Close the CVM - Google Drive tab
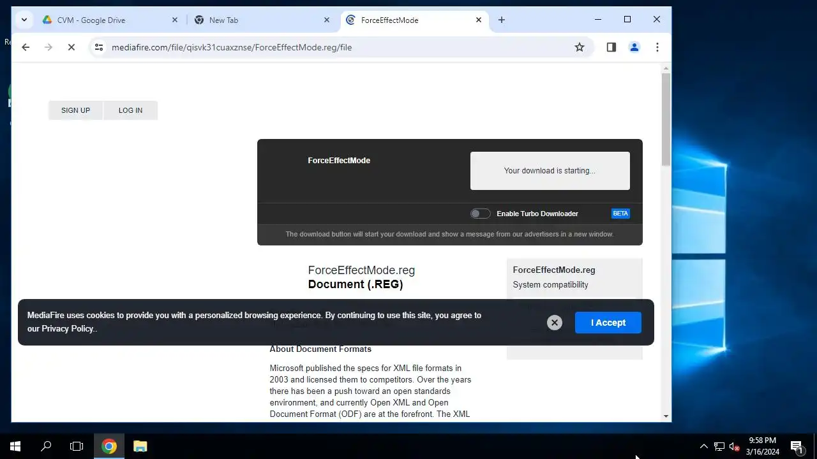Image resolution: width=817 pixels, height=459 pixels. (x=175, y=20)
